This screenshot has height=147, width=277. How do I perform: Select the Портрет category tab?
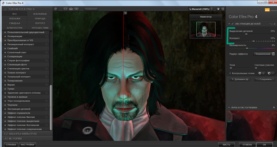tap(40, 23)
